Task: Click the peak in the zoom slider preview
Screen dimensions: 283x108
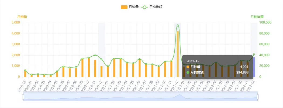Action: (180, 95)
